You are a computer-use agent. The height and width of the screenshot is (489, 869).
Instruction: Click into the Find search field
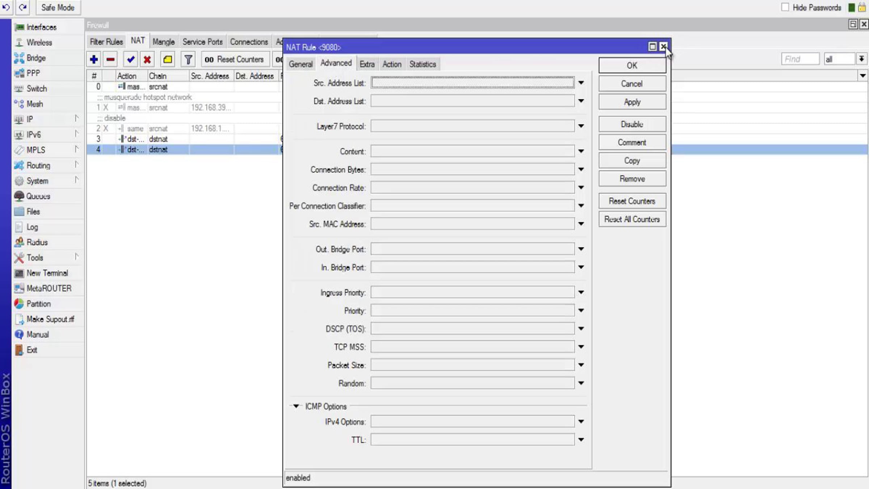[x=800, y=59]
